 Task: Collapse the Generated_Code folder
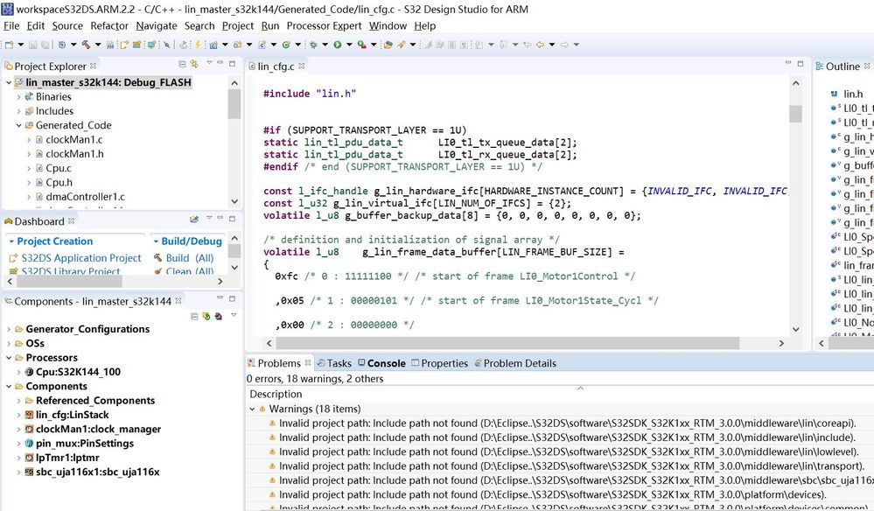click(19, 125)
